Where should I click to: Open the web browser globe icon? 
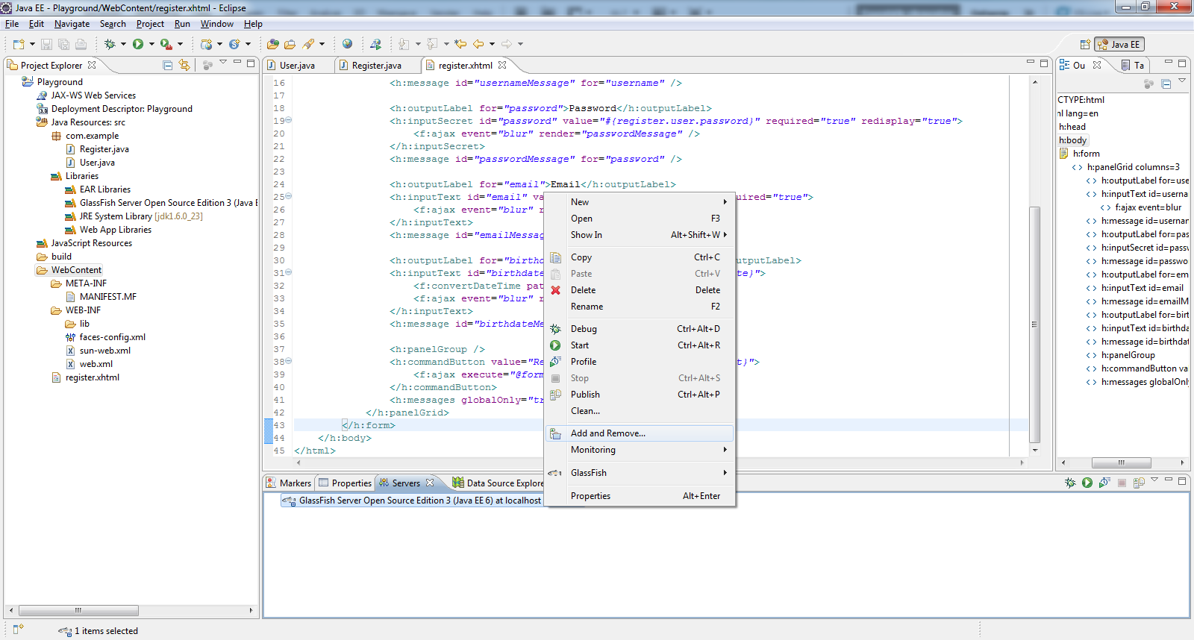coord(347,44)
